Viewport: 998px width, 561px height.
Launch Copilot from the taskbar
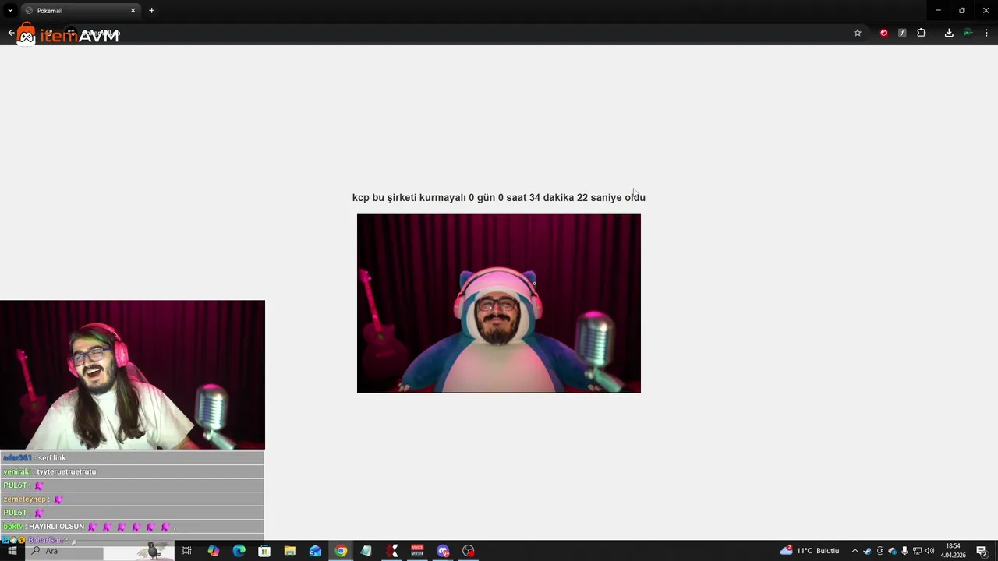[213, 551]
